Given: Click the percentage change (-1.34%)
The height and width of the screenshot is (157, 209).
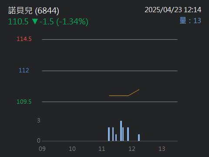Looking at the screenshot, I should point(72,22).
